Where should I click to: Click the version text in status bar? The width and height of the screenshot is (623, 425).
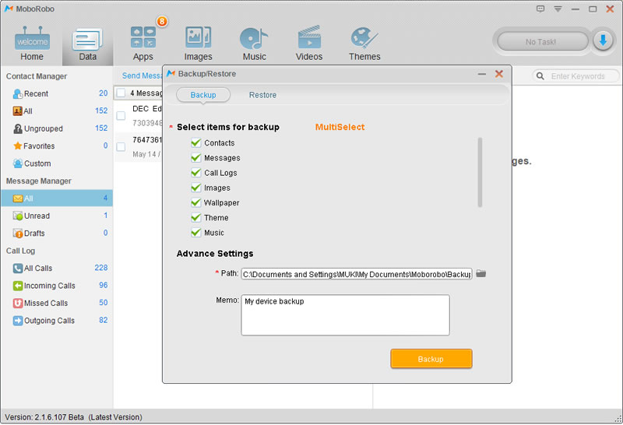click(x=73, y=417)
